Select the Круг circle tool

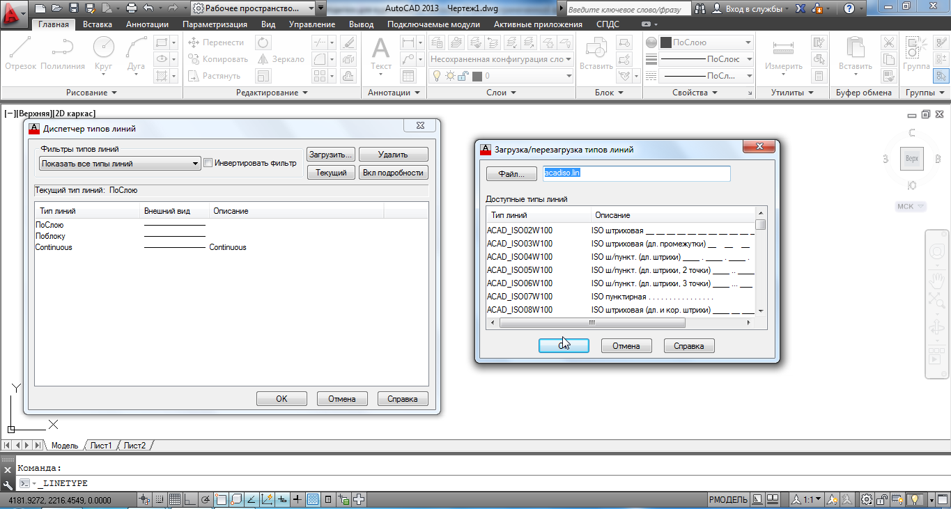(103, 54)
